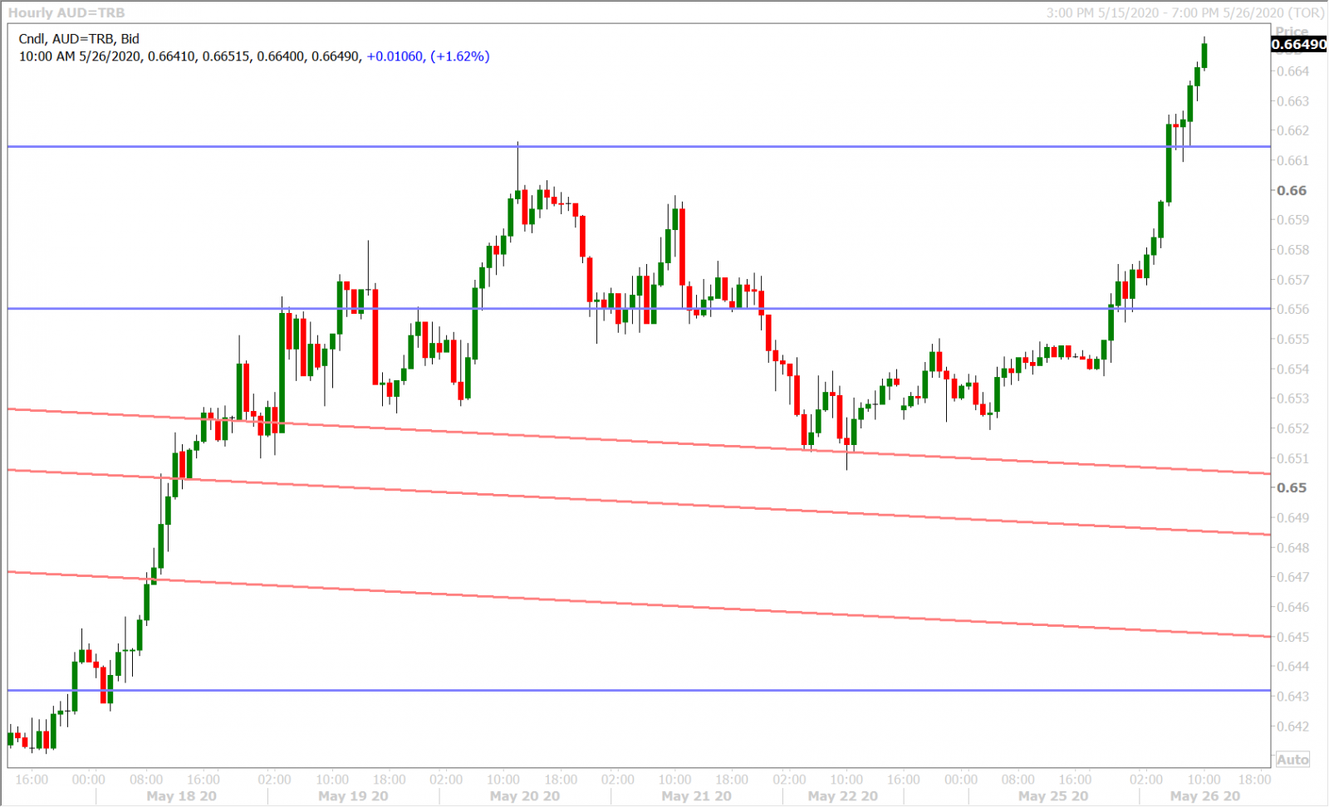
Task: Click the 0.653 price axis label
Action: tap(1293, 399)
